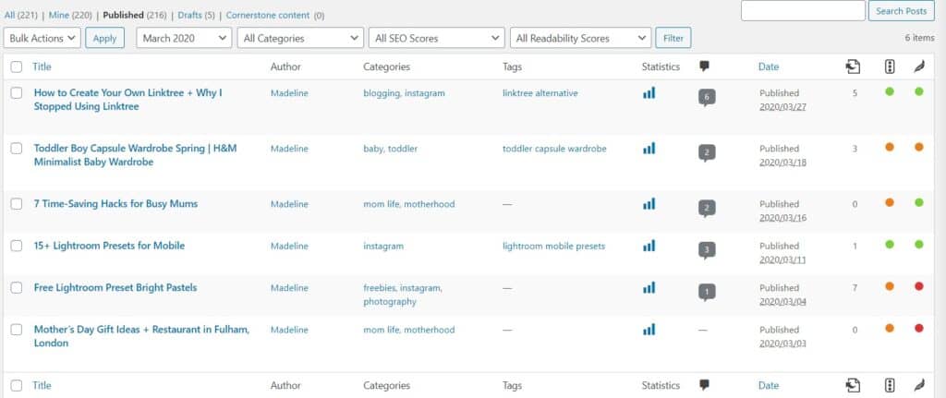Viewport: 946px width, 398px height.
Task: Sort by Date in footer row
Action: tap(768, 385)
